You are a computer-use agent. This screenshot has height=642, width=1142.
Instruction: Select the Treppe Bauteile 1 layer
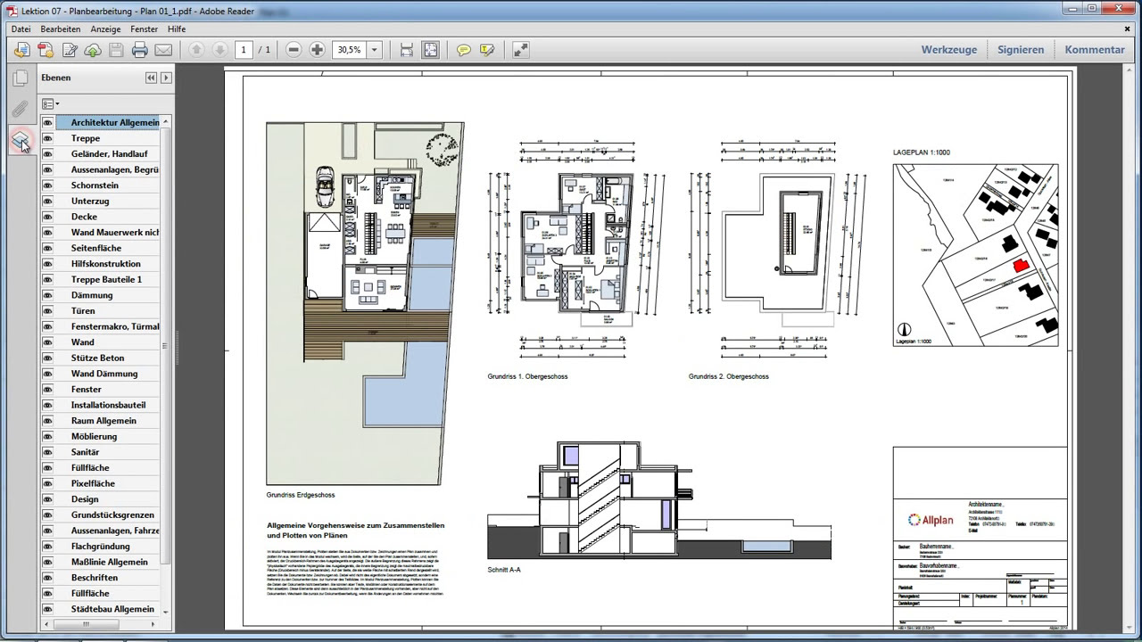106,279
